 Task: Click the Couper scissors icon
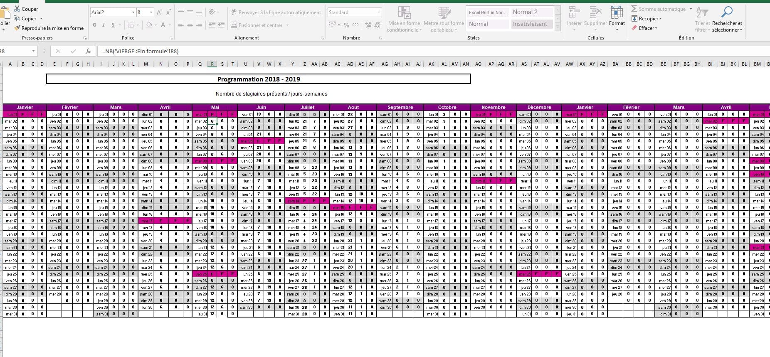(17, 9)
